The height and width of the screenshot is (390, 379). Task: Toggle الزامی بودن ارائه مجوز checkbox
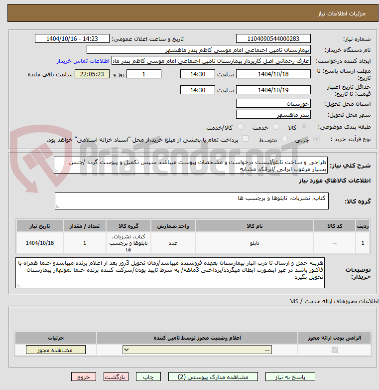tap(335, 350)
